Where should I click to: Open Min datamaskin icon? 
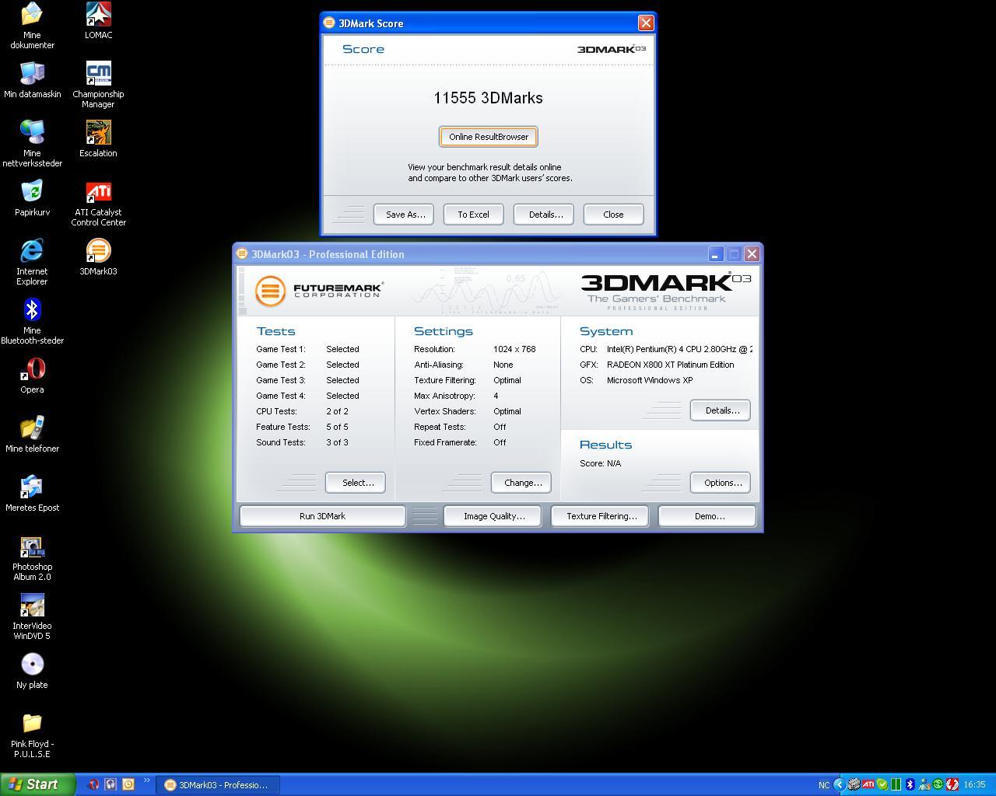click(32, 80)
